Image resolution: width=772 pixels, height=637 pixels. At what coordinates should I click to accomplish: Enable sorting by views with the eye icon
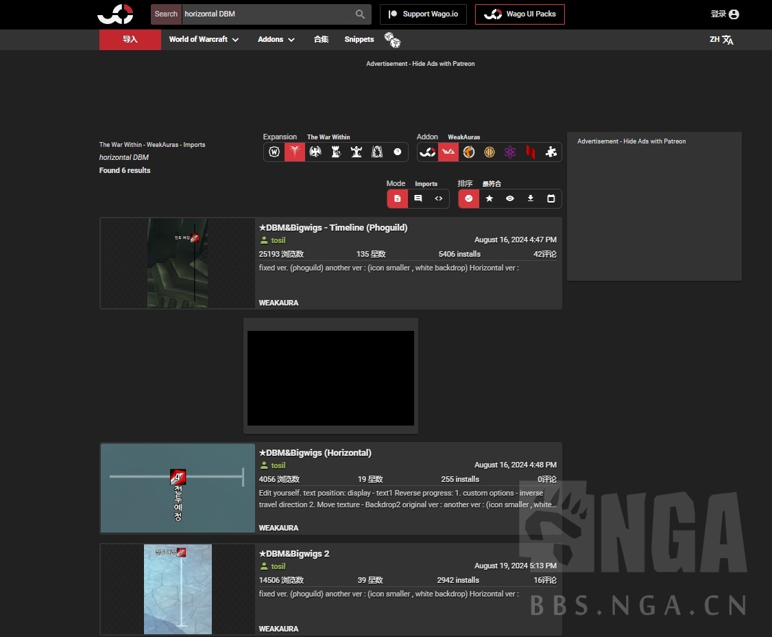click(509, 198)
